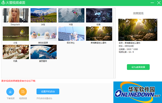This screenshot has width=162, height=103.
Task: Click the 视频目录 caption
Action: [23, 98]
